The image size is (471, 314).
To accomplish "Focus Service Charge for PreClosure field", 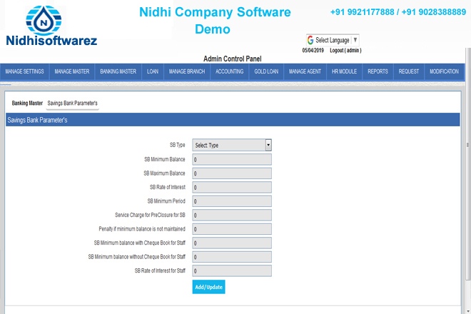I will coord(232,215).
